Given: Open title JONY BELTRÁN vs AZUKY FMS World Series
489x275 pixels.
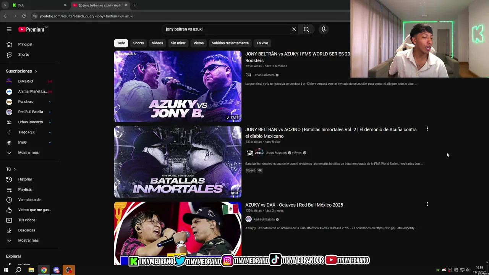Looking at the screenshot, I should (x=298, y=57).
